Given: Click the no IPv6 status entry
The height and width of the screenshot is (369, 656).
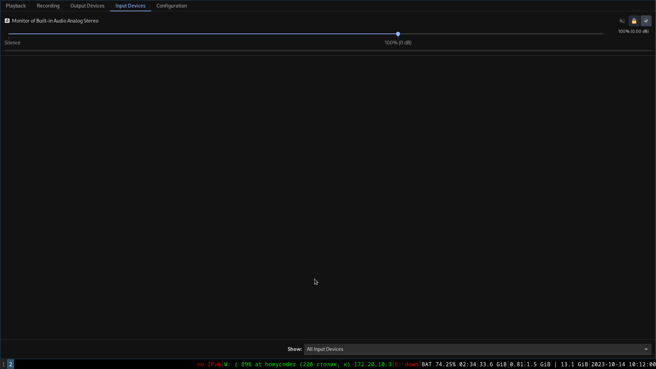Looking at the screenshot, I should click(209, 364).
